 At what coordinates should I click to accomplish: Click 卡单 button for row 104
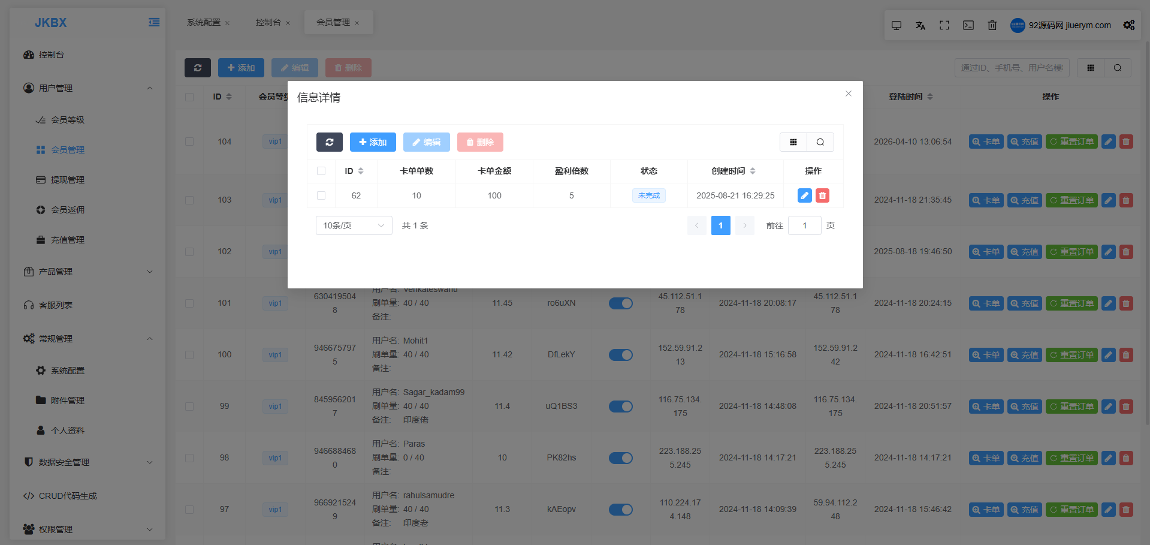pos(986,141)
